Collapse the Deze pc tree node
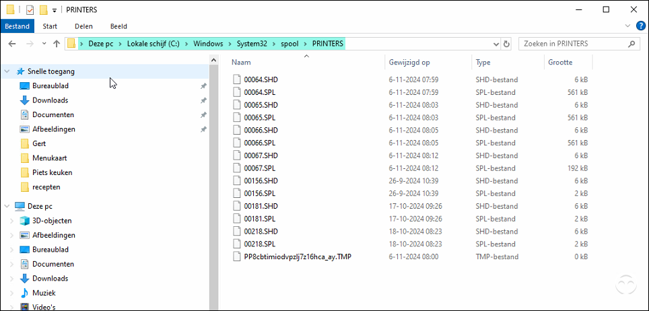The image size is (649, 311). pyautogui.click(x=7, y=206)
